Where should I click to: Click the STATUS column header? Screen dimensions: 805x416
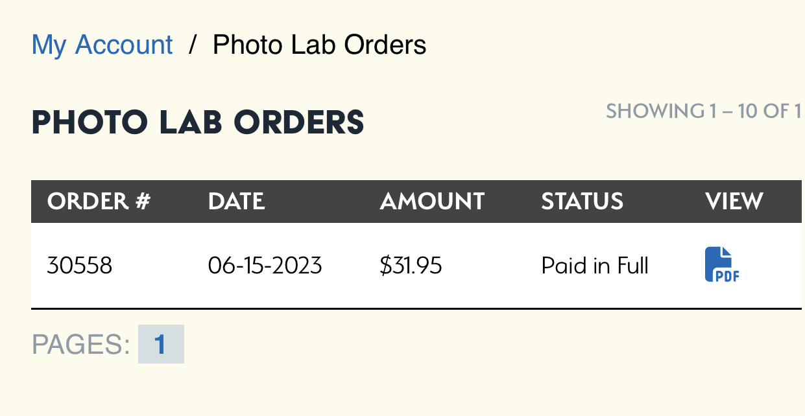tap(582, 202)
